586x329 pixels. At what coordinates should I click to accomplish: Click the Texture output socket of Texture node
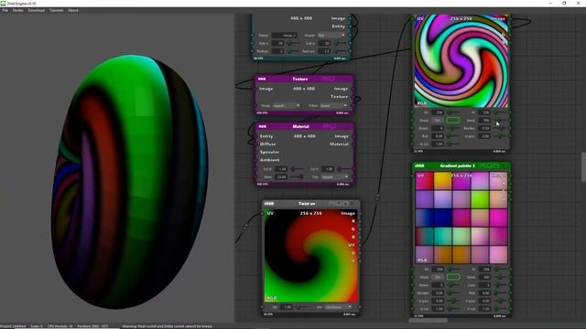click(353, 97)
